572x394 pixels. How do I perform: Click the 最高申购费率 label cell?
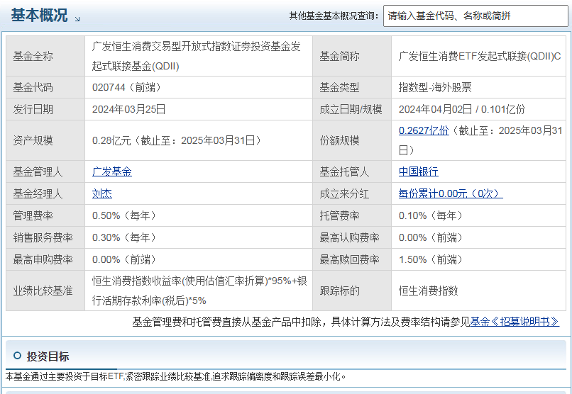coord(45,259)
